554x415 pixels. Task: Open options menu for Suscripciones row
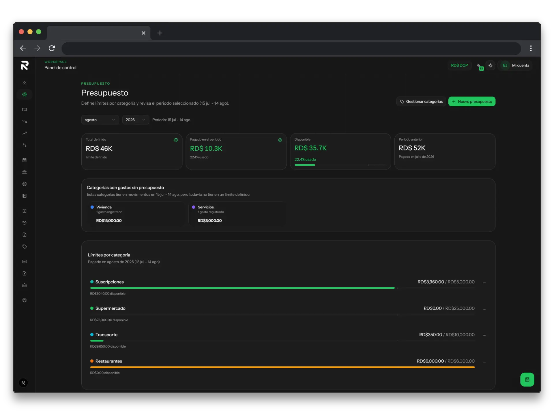coord(484,282)
